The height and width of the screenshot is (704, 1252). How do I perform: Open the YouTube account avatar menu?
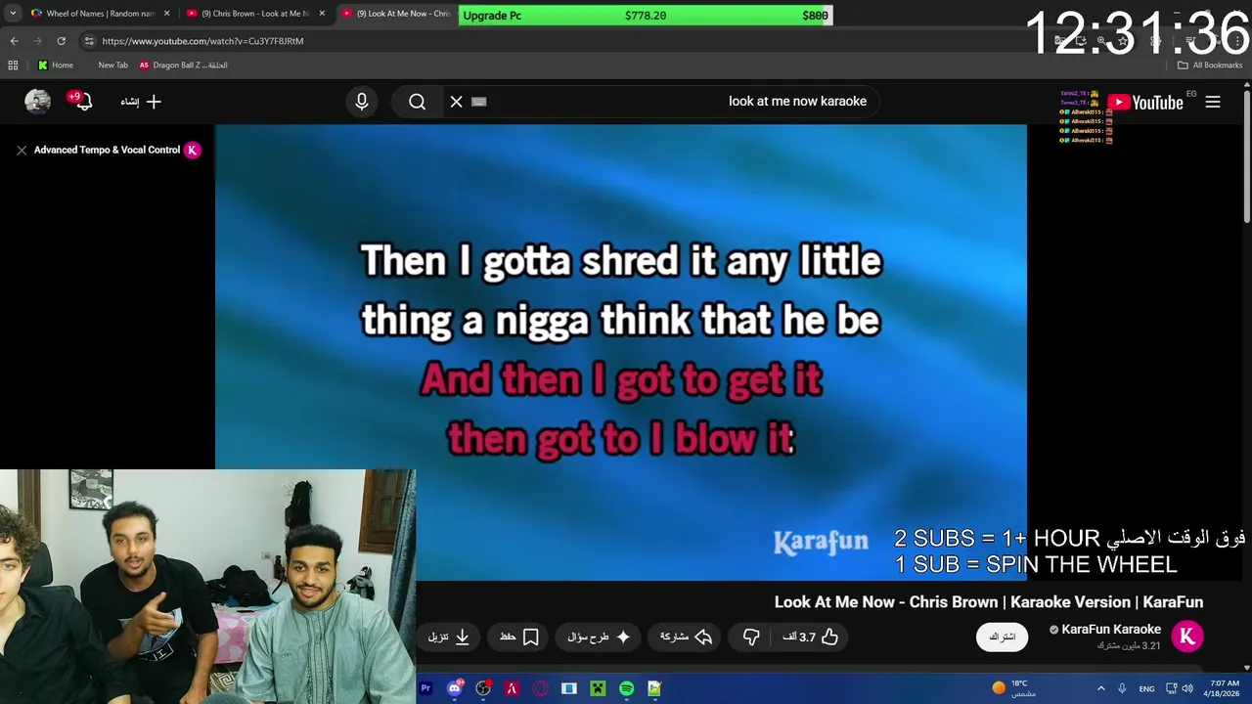click(x=37, y=102)
